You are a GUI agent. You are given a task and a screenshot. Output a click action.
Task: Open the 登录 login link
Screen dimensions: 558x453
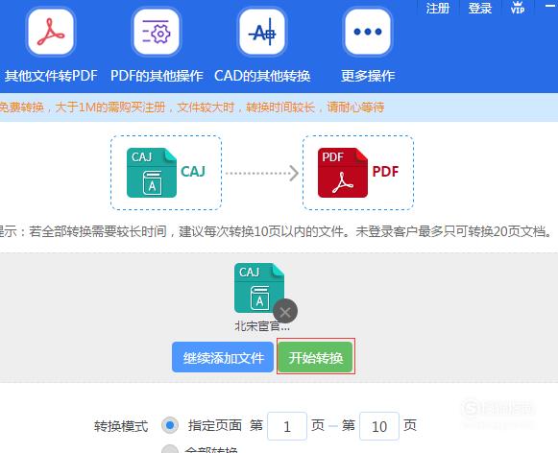click(x=479, y=8)
